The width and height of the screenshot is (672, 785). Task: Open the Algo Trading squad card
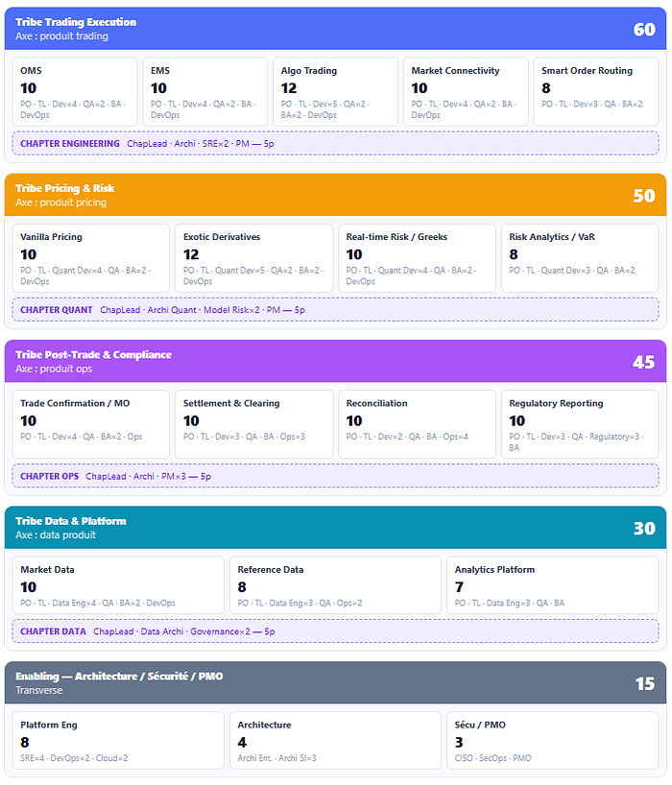click(x=335, y=91)
